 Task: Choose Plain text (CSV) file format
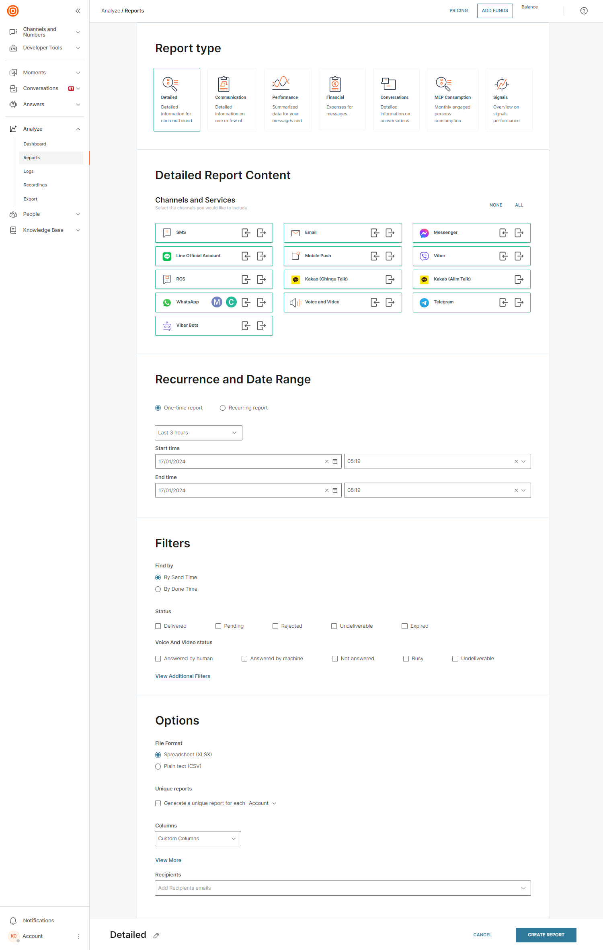(x=158, y=766)
